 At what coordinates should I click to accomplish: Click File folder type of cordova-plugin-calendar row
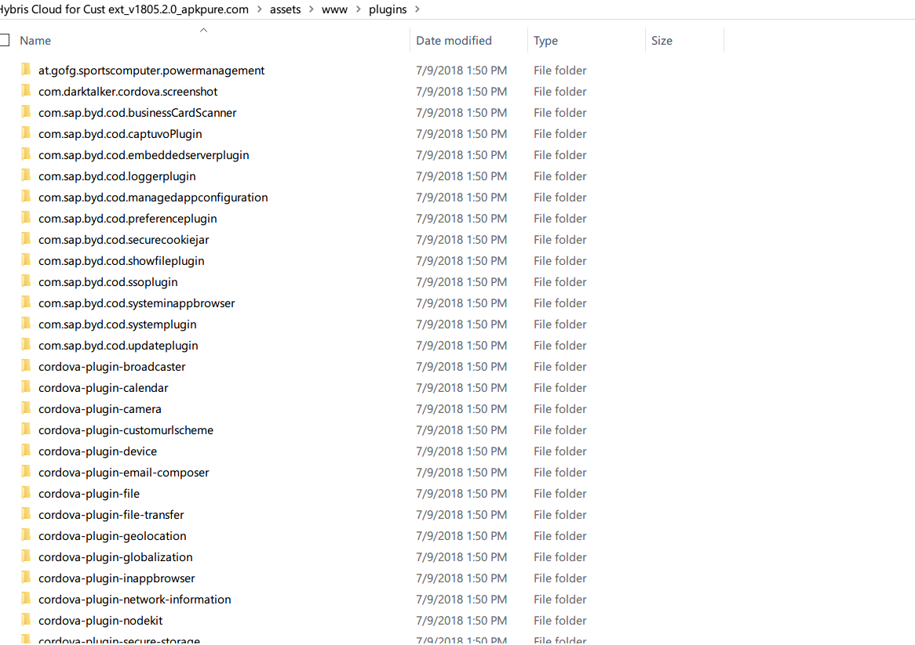click(x=560, y=388)
